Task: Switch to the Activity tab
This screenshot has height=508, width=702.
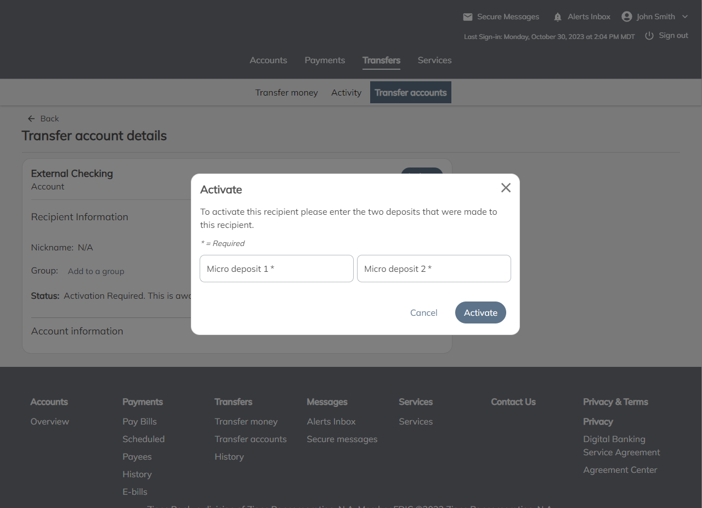Action: [346, 93]
